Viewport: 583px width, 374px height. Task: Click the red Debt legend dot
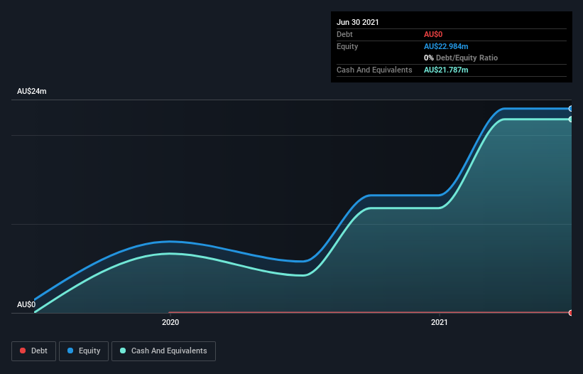23,351
